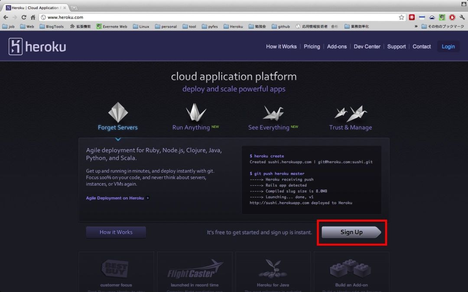Viewport: 468px width, 292px height.
Task: Open the 業務効率化 bookmarks folder
Action: (357, 26)
